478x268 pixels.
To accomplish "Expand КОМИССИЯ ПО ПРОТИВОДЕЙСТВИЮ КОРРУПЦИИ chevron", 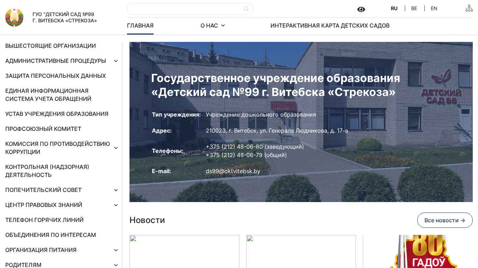I will (116, 148).
